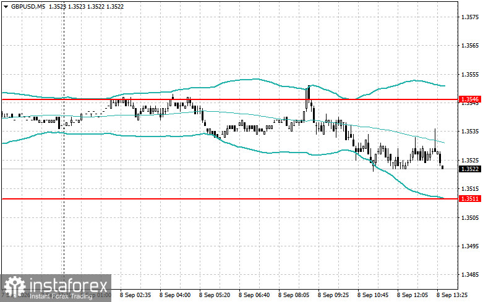
Task: Click the GBPUSD,M5 chart title text
Action: click(28, 6)
